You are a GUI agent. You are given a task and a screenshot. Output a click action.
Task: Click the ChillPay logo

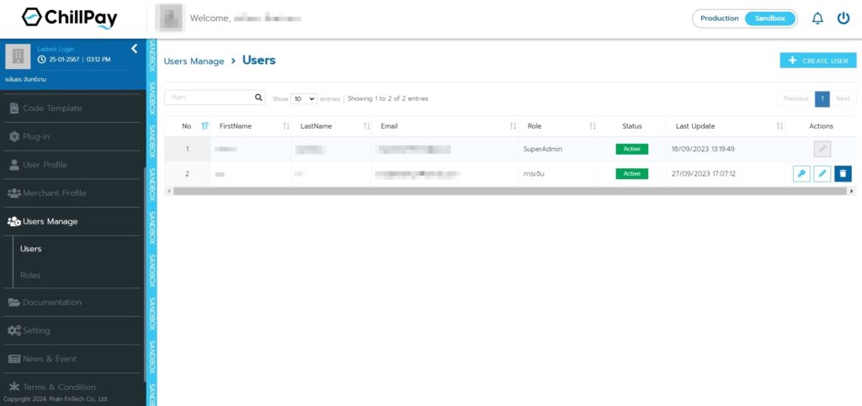69,18
